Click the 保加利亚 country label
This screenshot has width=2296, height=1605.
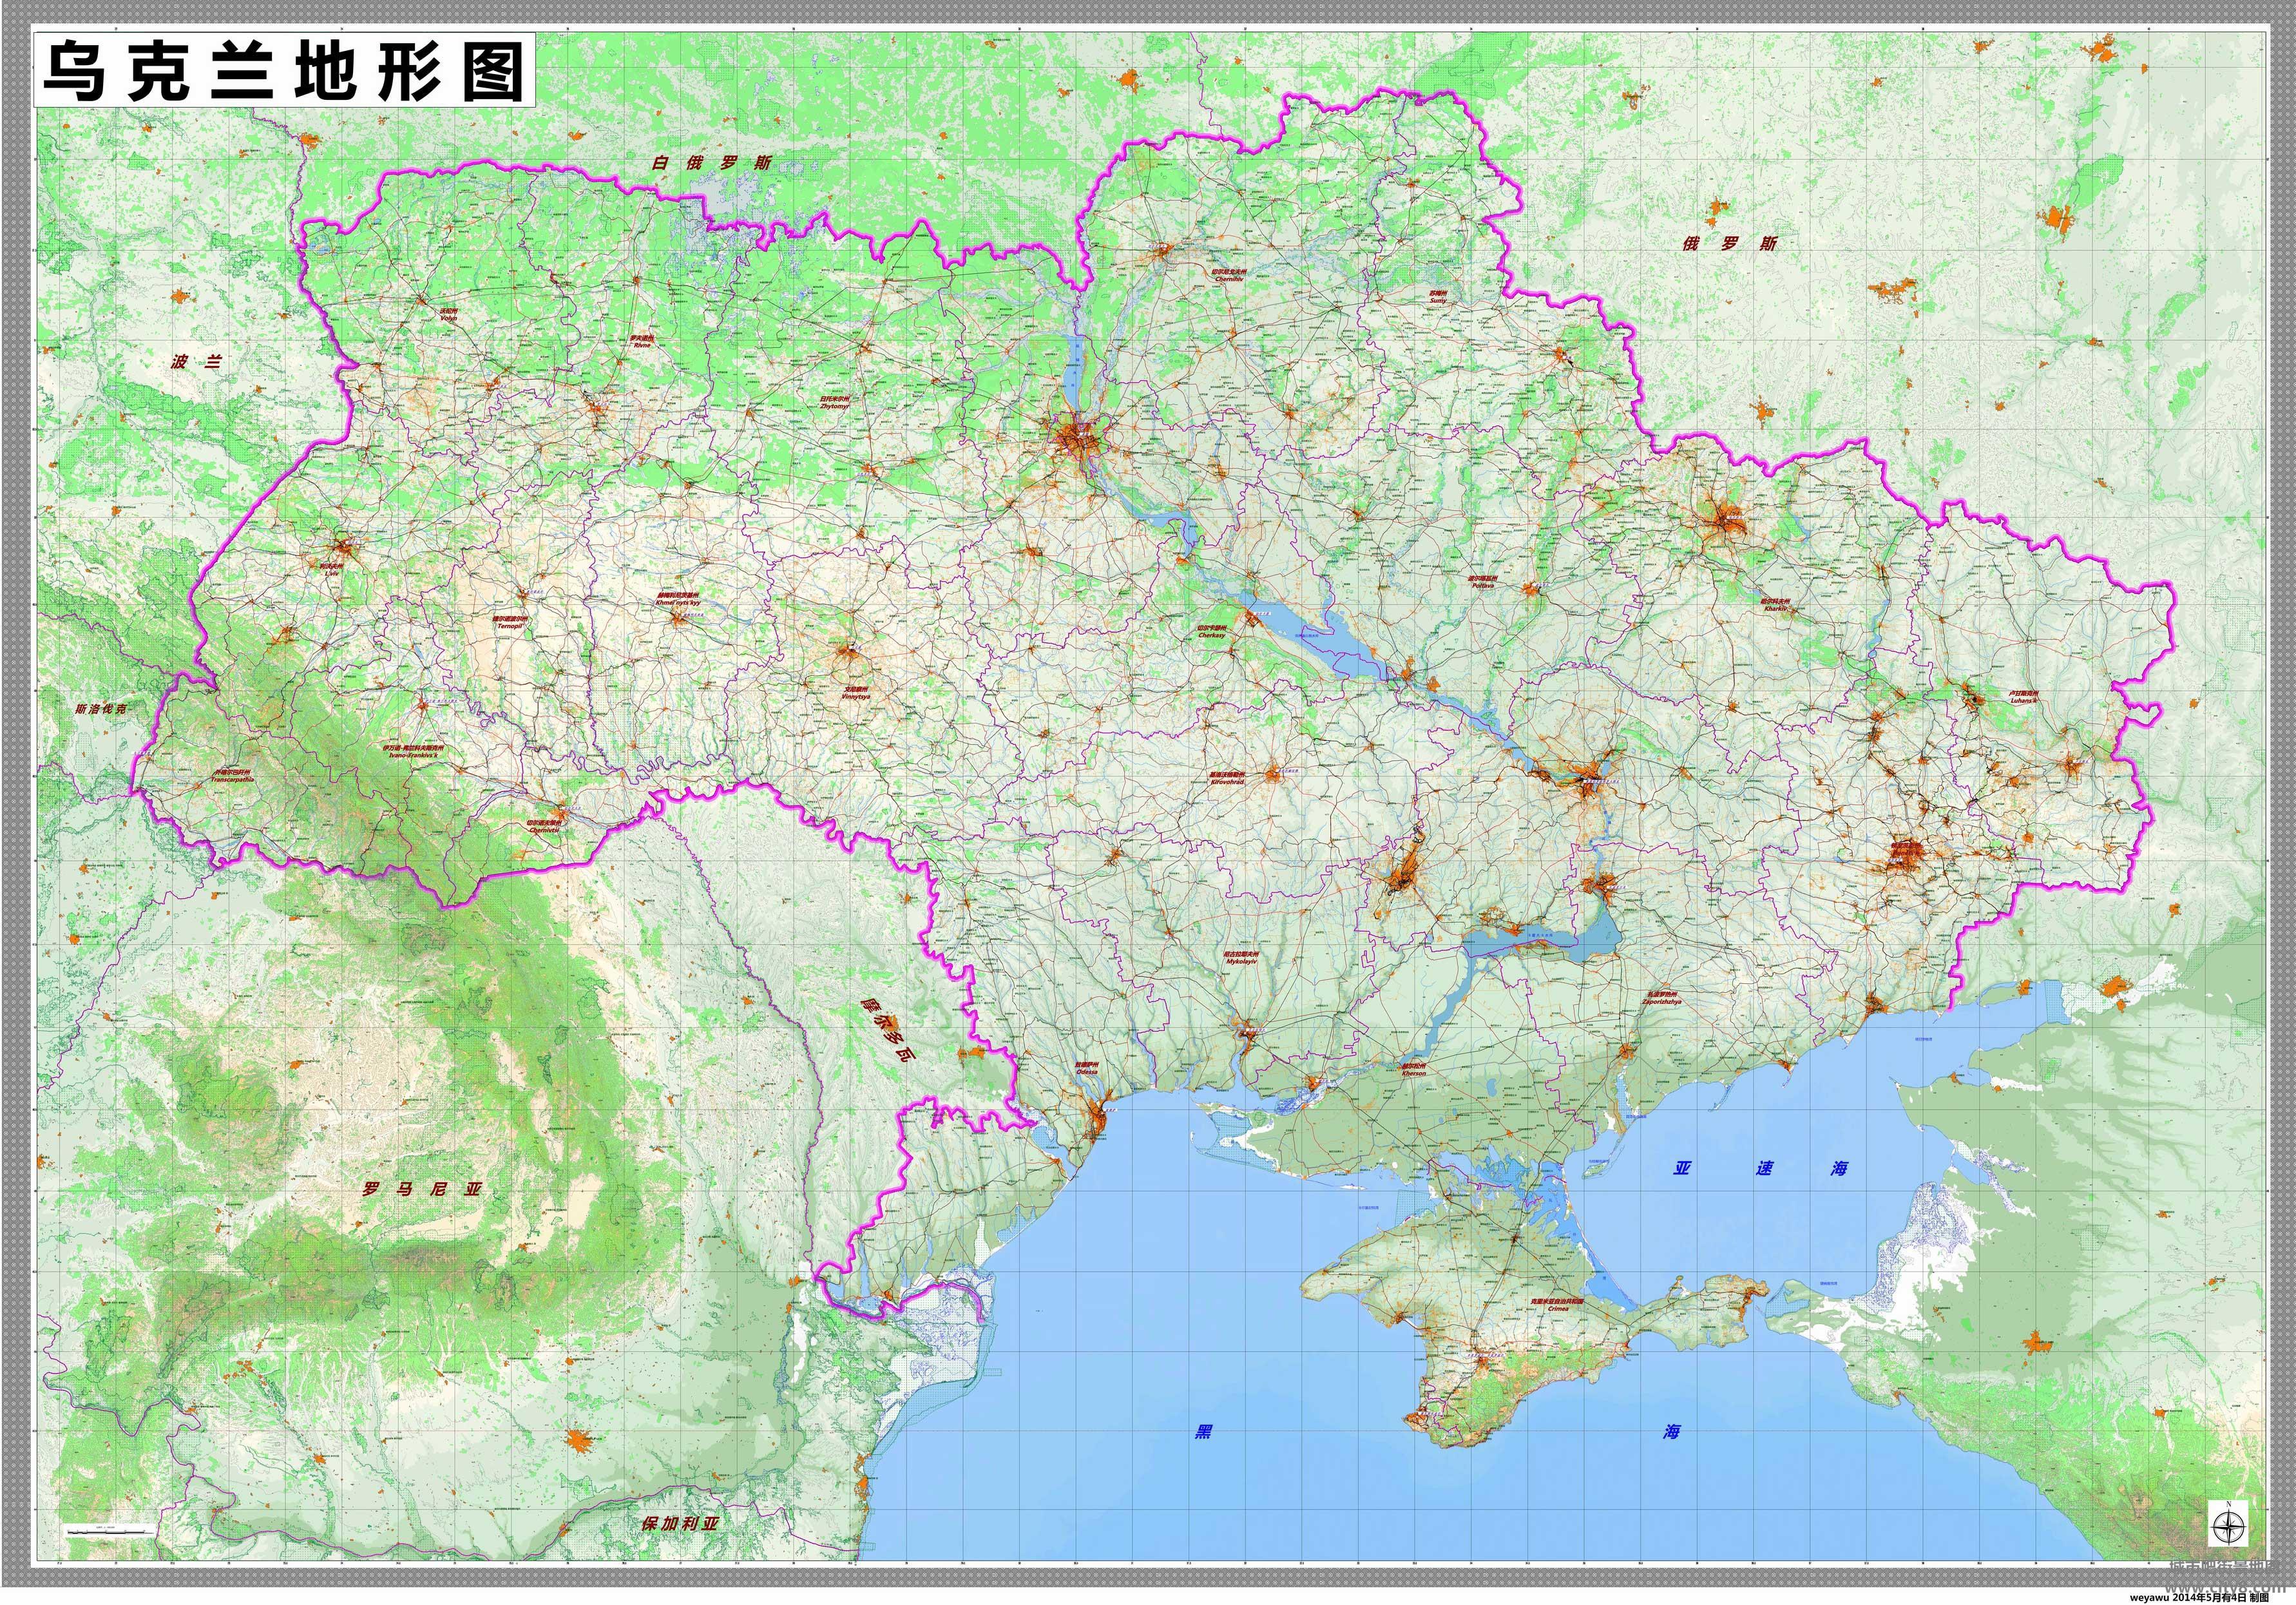pyautogui.click(x=680, y=1524)
